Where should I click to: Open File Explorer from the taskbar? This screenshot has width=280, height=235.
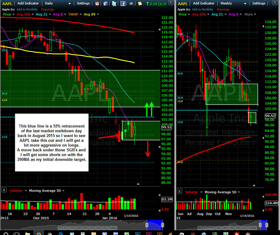coord(27,234)
